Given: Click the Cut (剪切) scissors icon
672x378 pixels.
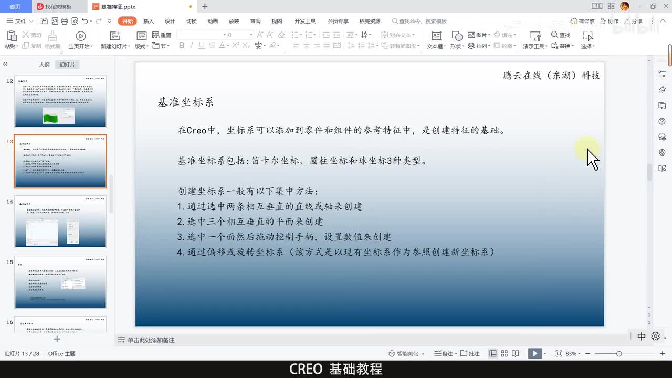Looking at the screenshot, I should tap(25, 35).
